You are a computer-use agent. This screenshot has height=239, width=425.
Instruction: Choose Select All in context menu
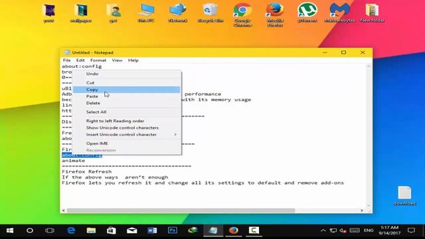coord(127,112)
